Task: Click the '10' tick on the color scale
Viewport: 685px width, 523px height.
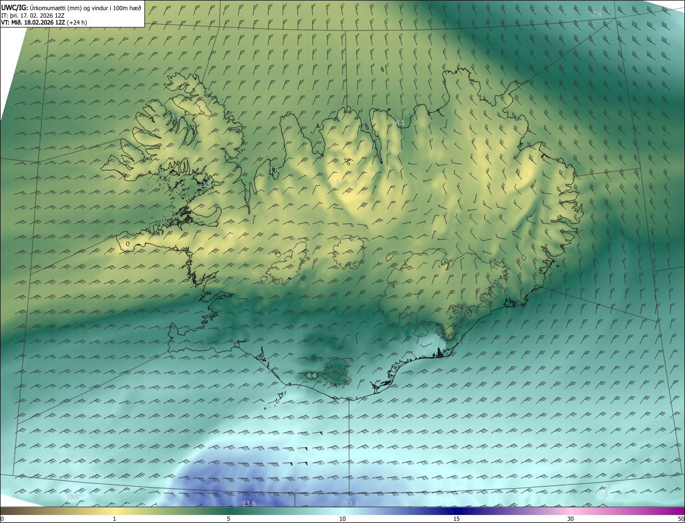Action: pos(342,519)
